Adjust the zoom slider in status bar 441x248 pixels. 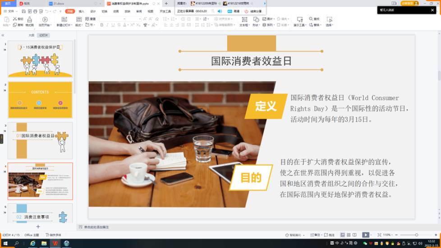tap(416, 235)
